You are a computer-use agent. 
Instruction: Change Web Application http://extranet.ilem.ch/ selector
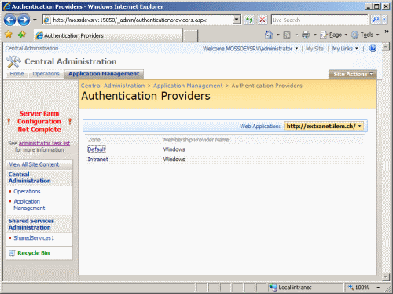(324, 127)
